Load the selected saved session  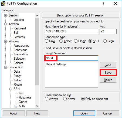[x=108, y=65]
